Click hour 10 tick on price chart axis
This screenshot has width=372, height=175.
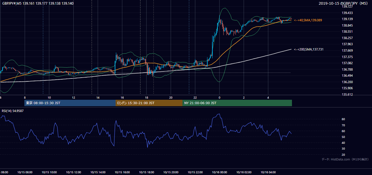[x=49, y=98]
